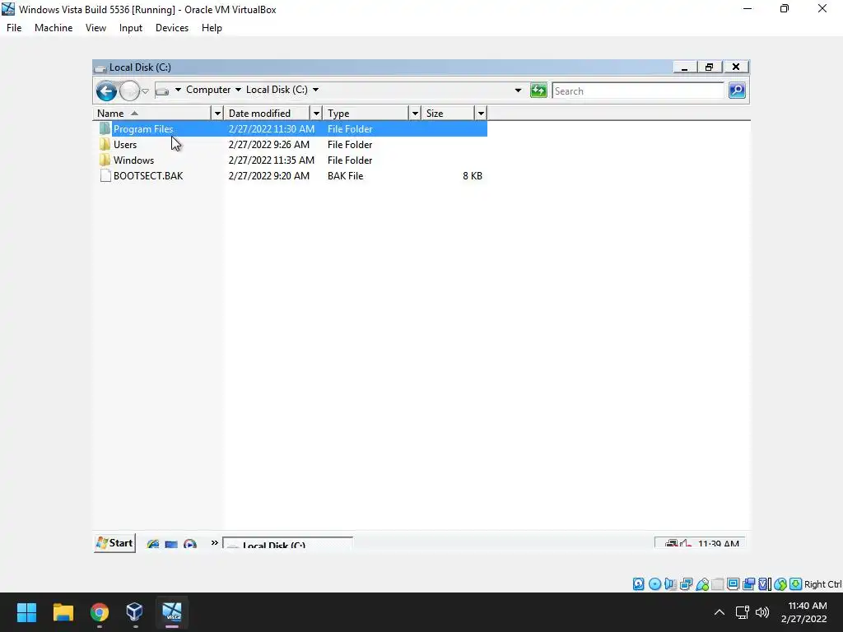Viewport: 843px width, 632px height.
Task: Select the Users folder icon
Action: 105,145
